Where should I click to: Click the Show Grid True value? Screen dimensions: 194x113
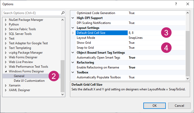132,43
